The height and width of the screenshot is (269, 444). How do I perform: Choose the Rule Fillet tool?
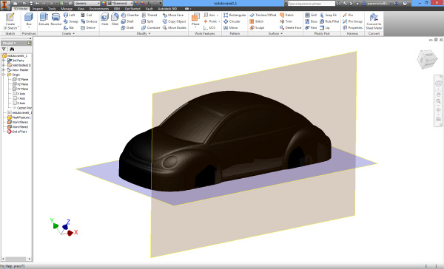click(x=329, y=21)
